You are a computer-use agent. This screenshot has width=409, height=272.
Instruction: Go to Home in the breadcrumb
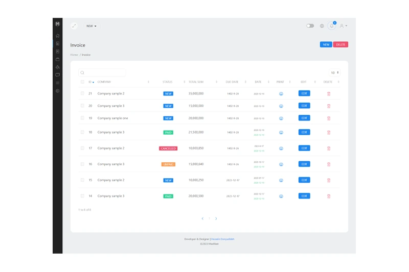coord(74,55)
